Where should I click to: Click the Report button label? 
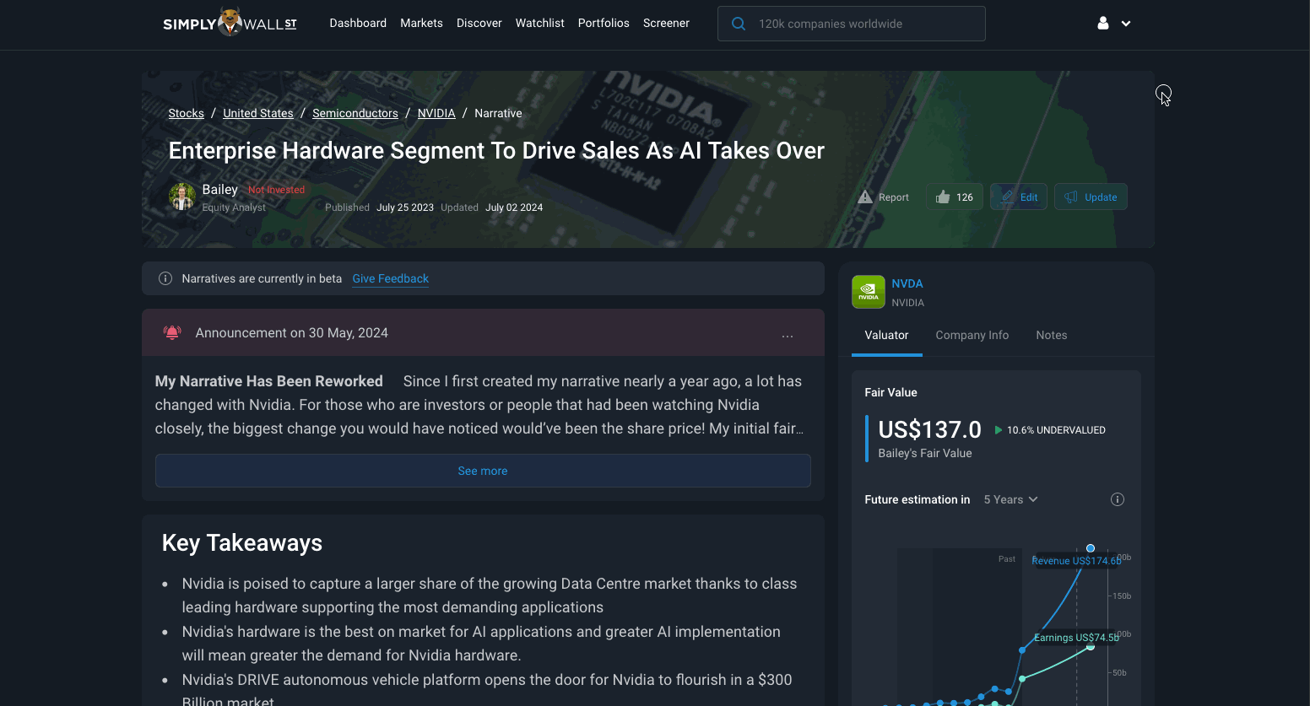[x=894, y=197]
